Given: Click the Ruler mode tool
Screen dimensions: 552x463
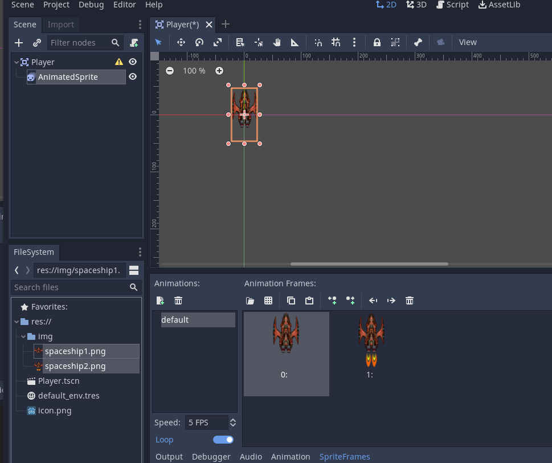Looking at the screenshot, I should coord(295,42).
